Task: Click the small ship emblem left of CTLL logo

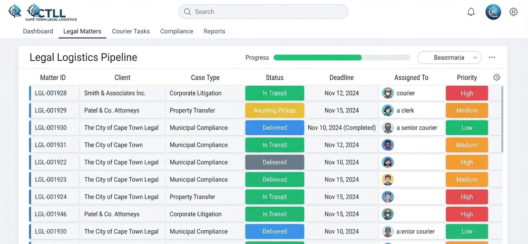Action: coord(14,11)
